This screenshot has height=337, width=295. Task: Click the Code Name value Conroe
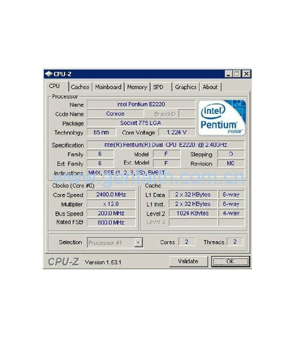[x=115, y=114]
